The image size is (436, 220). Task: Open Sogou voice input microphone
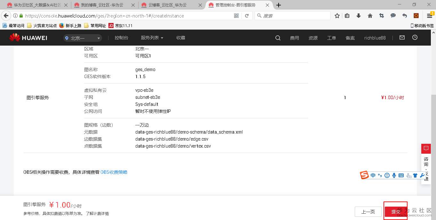click(394, 175)
